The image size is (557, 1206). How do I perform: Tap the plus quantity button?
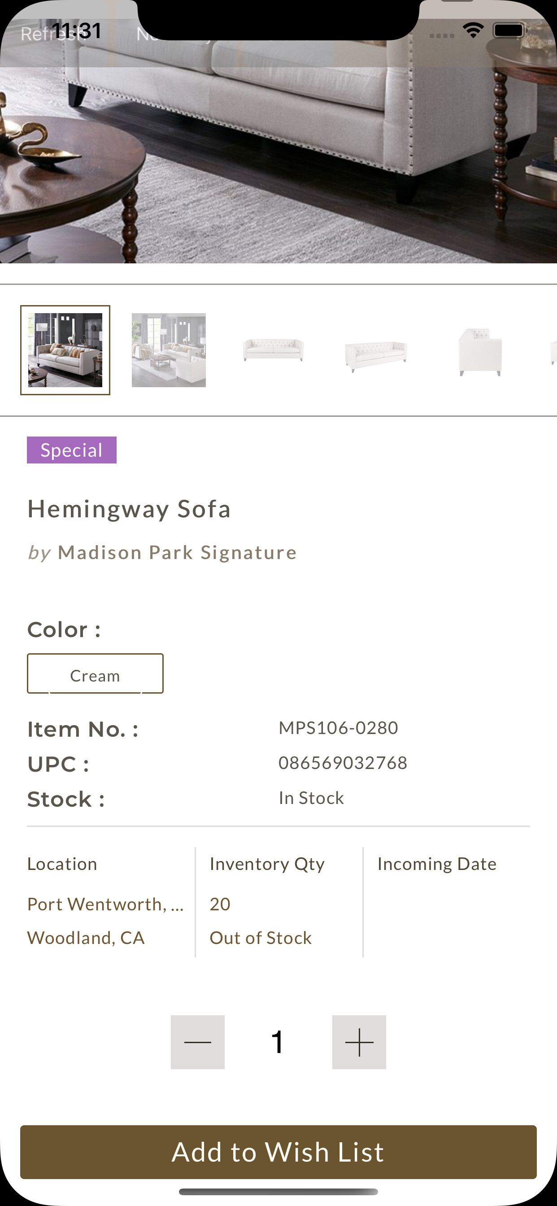pyautogui.click(x=359, y=1042)
